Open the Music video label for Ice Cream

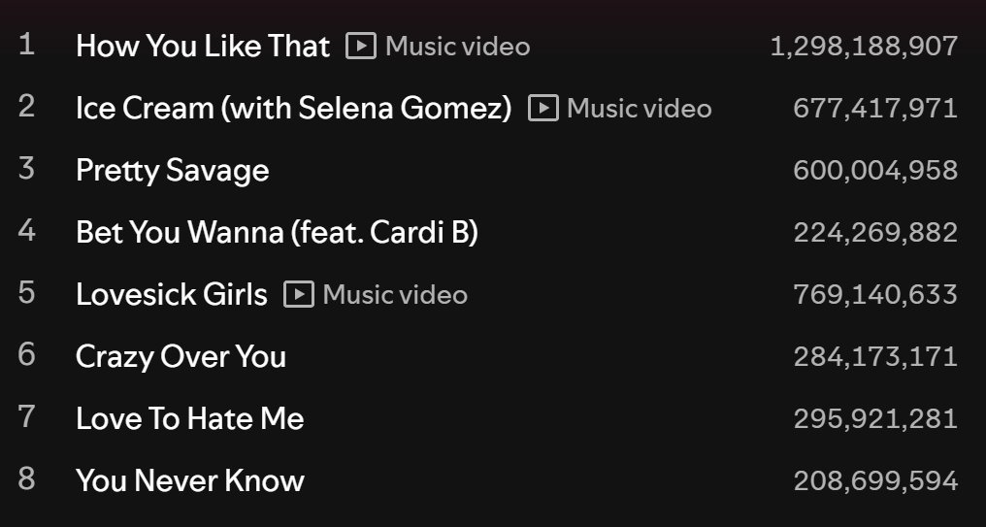640,108
